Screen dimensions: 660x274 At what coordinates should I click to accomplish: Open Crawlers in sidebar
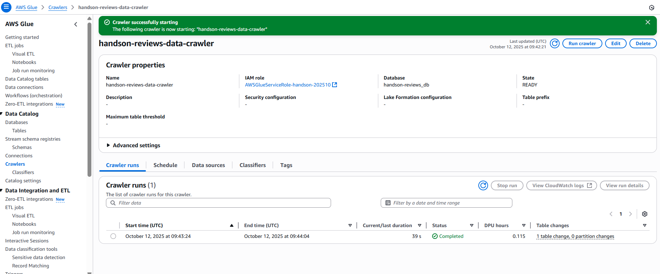pos(15,164)
